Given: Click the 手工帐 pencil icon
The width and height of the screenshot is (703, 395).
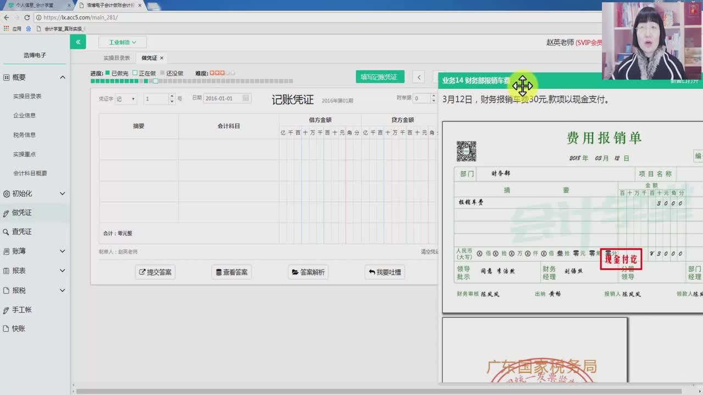Looking at the screenshot, I should point(6,310).
